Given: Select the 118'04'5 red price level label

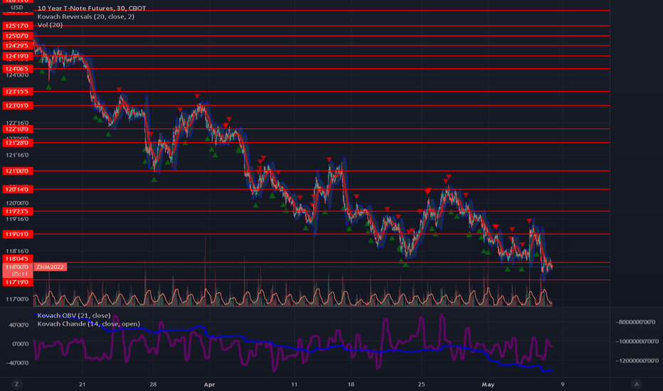Looking at the screenshot, I should 17,259.
